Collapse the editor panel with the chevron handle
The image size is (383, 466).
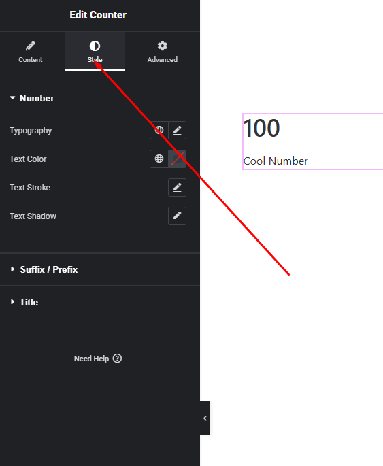pos(205,418)
